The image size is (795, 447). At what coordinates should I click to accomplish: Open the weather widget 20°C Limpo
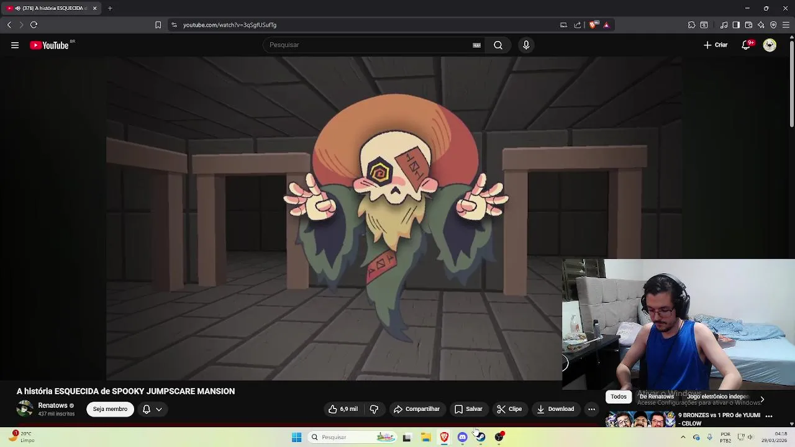coord(22,437)
